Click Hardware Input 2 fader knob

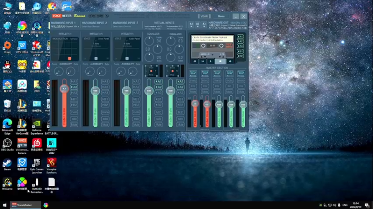coord(96,91)
